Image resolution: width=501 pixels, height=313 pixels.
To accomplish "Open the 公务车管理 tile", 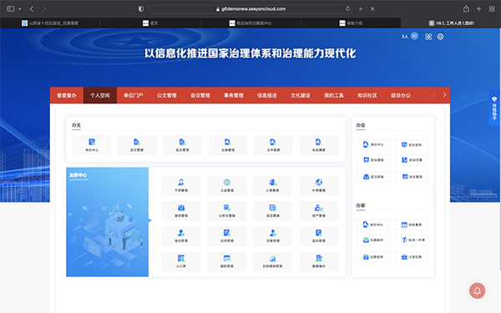I will coord(227,211).
